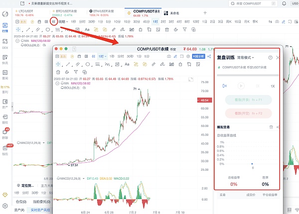Screen dimensions: 299x214
Task: Click replay progress bar in 复盘训练 panel
Action: 248,75
